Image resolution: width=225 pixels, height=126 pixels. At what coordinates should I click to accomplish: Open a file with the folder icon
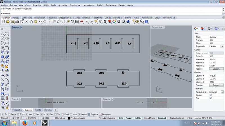(x=8, y=22)
